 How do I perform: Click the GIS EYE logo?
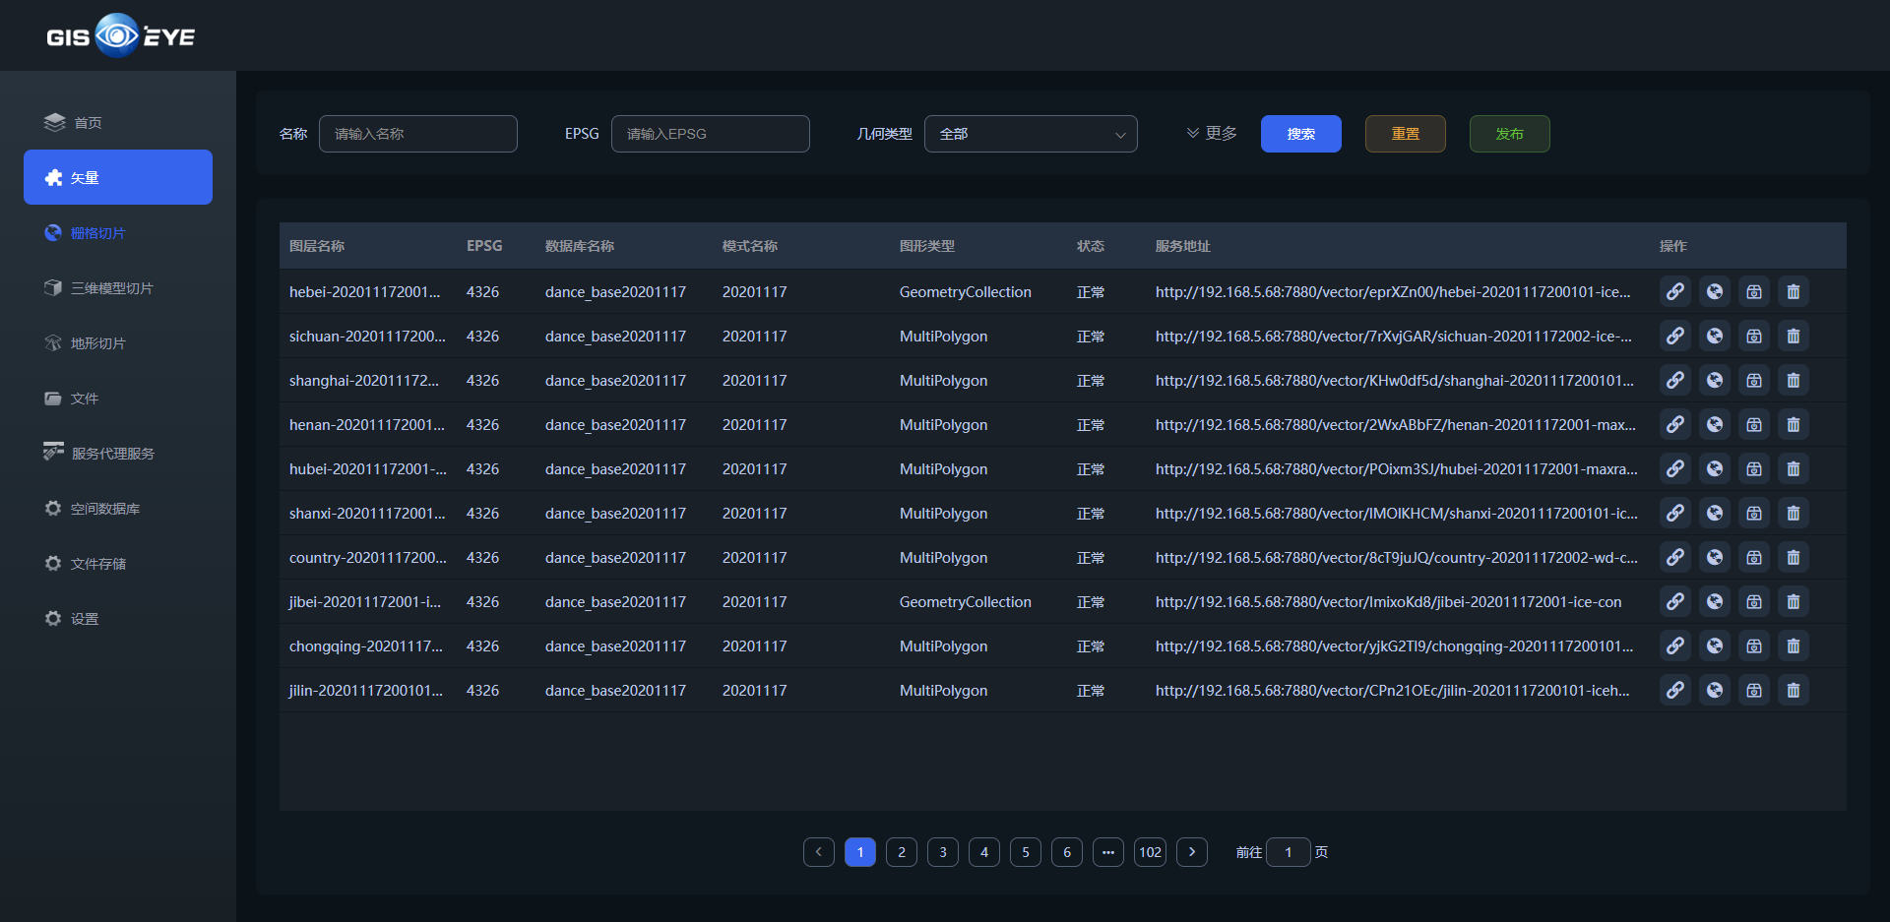point(120,35)
